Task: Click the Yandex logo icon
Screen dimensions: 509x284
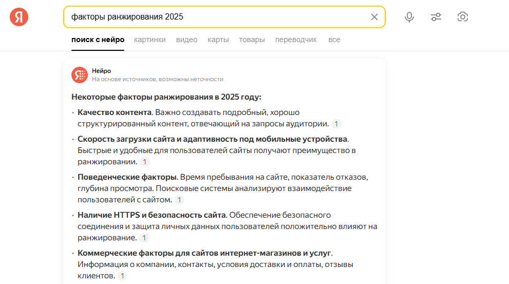Action: point(19,17)
